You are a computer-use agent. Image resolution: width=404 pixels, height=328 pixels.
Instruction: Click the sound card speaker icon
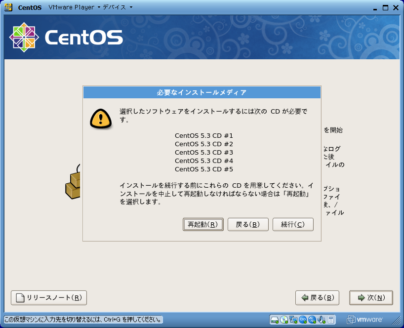322,320
